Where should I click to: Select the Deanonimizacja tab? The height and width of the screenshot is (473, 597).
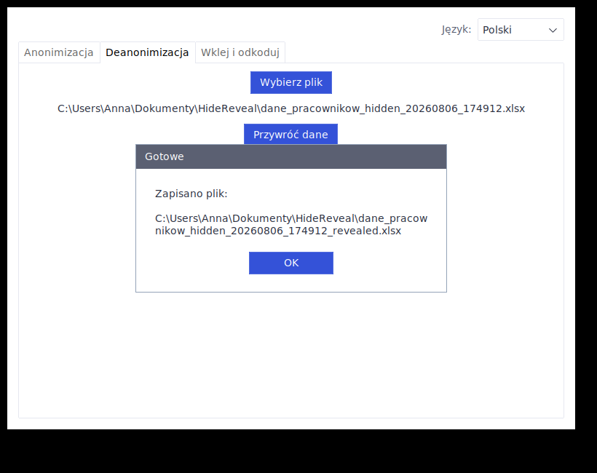pos(147,52)
